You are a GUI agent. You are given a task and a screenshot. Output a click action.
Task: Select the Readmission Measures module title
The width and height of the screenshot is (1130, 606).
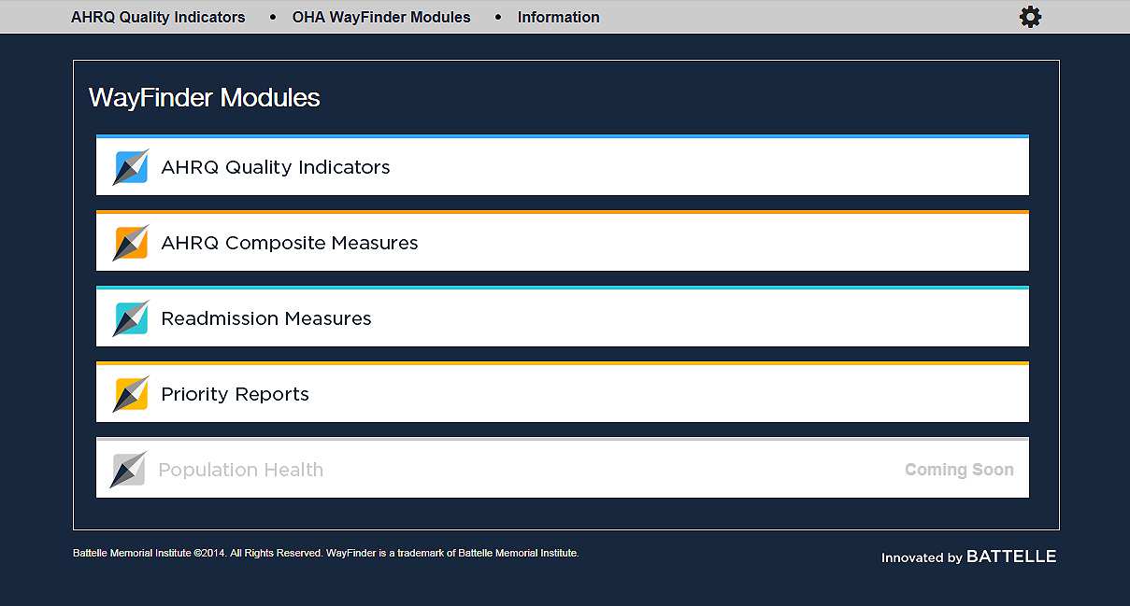click(x=266, y=318)
